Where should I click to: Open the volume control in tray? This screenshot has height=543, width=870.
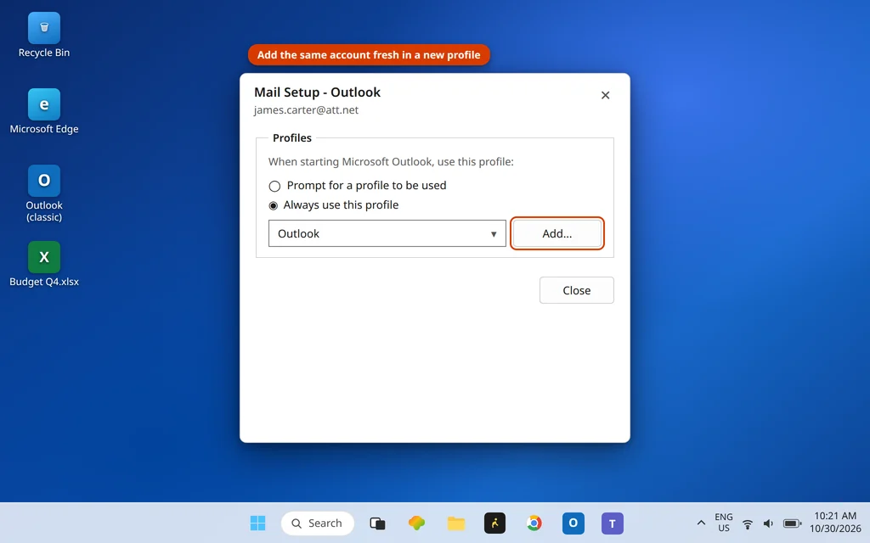pyautogui.click(x=768, y=523)
